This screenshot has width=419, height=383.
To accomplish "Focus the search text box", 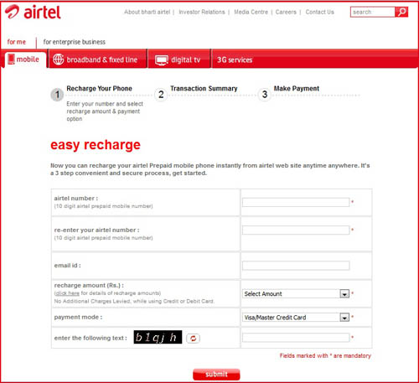I will (x=373, y=12).
